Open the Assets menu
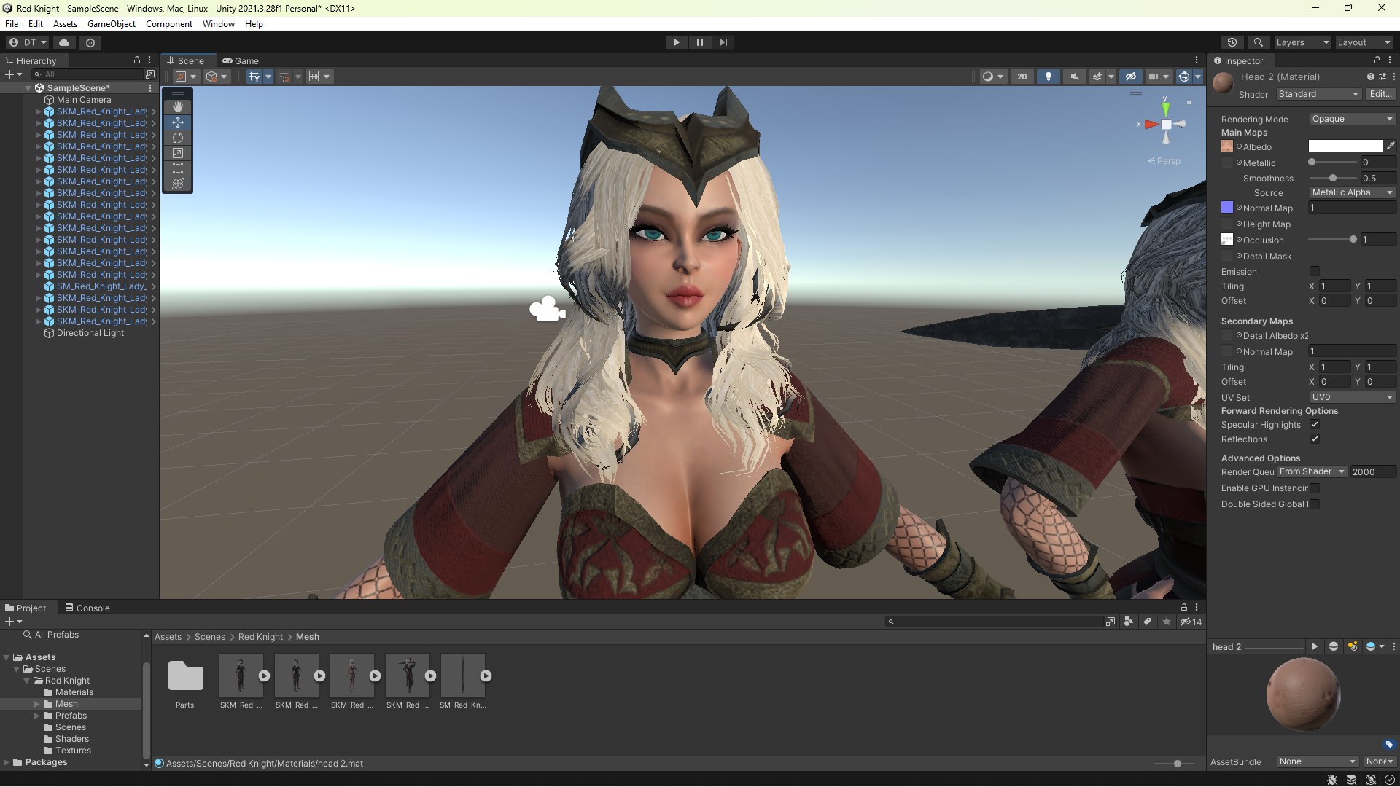 (x=65, y=24)
